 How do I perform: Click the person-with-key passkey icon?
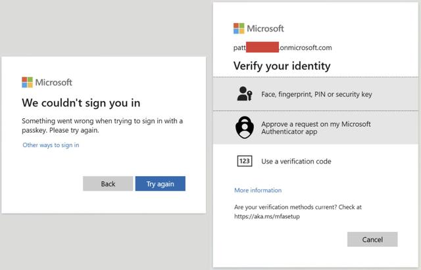point(245,94)
